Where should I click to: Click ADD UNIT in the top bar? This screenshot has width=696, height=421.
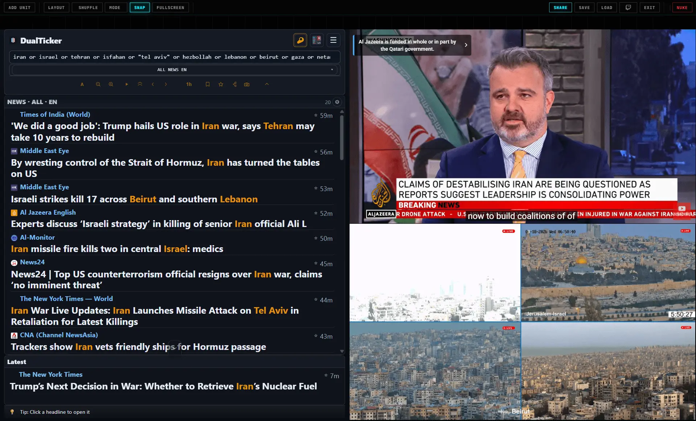tap(20, 8)
